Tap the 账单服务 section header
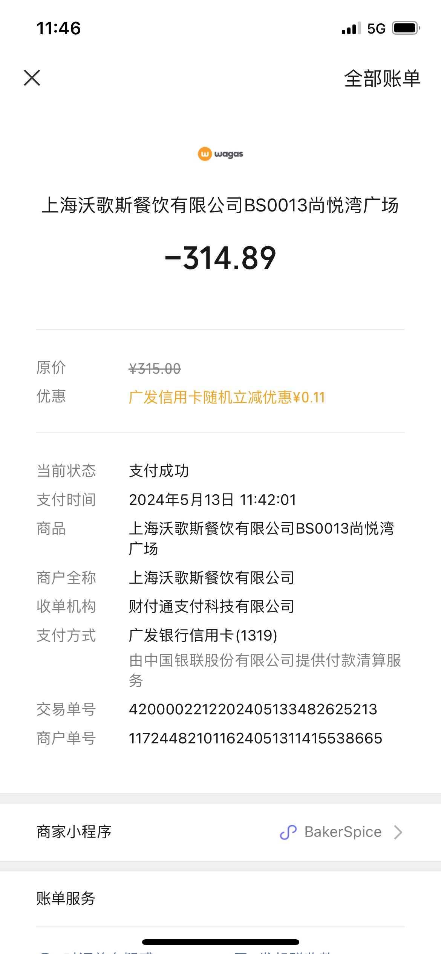Screen dimensions: 441x954 point(66,898)
